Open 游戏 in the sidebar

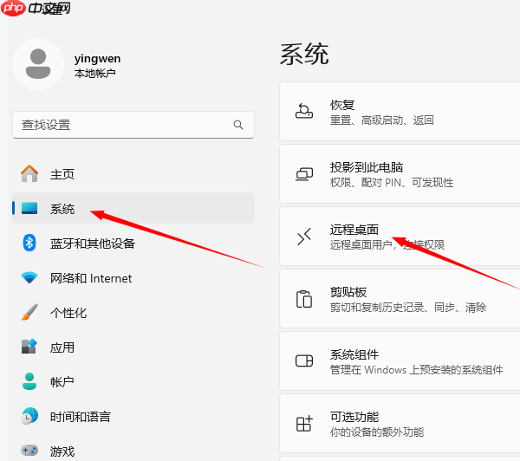133,448
